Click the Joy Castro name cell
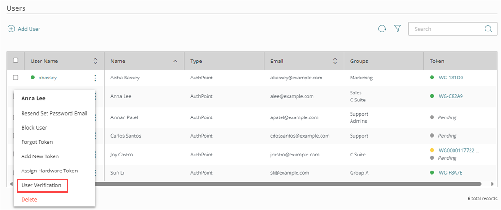501x210 pixels. (121, 155)
